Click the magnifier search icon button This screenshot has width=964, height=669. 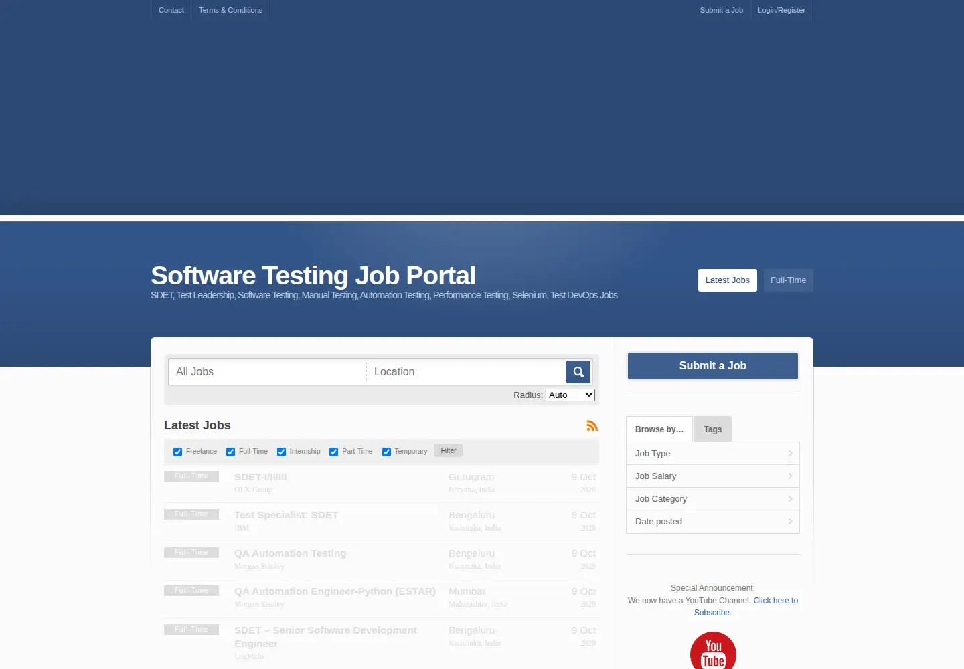(x=578, y=372)
